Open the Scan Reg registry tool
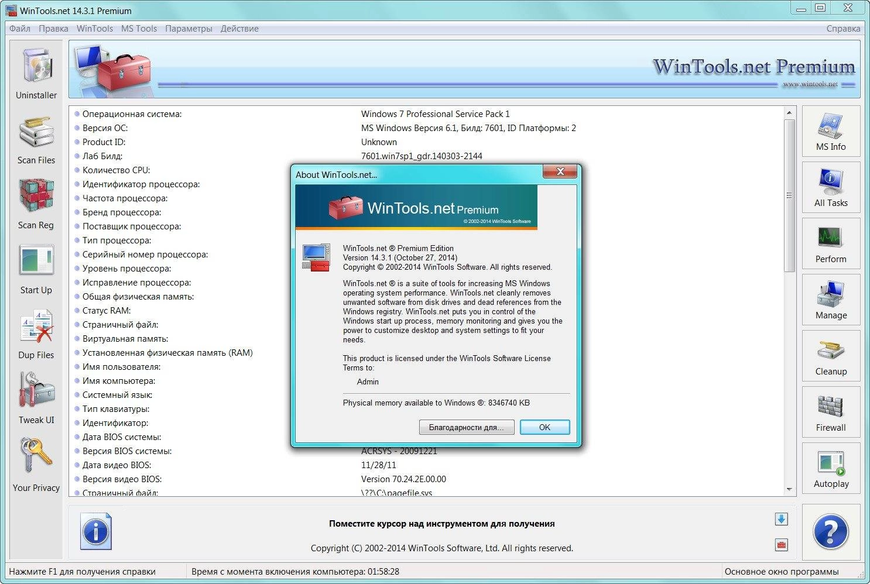Screen dimensions: 870x584 [x=36, y=204]
